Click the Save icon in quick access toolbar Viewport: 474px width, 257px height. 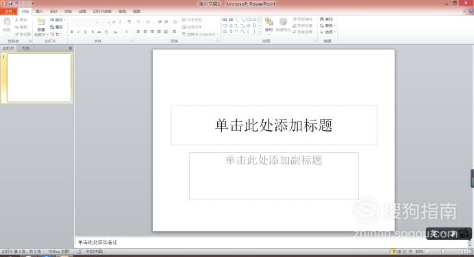pos(10,3)
